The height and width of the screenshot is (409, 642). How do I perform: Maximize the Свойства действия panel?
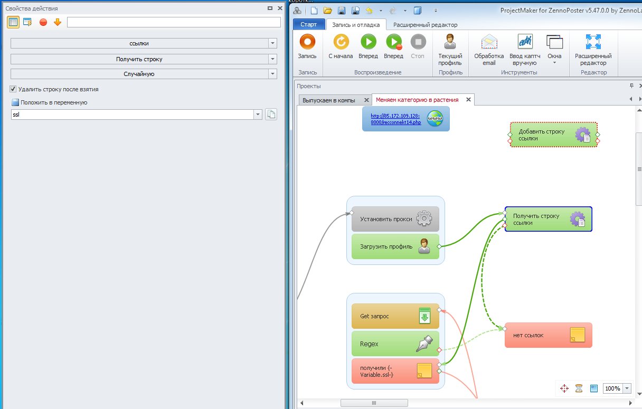tap(270, 8)
